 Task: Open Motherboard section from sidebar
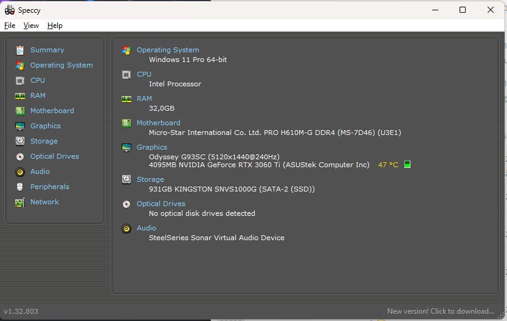(x=52, y=111)
